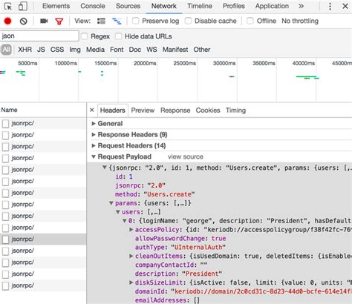Check Hide data URLs
This screenshot has height=304, width=352.
point(118,36)
